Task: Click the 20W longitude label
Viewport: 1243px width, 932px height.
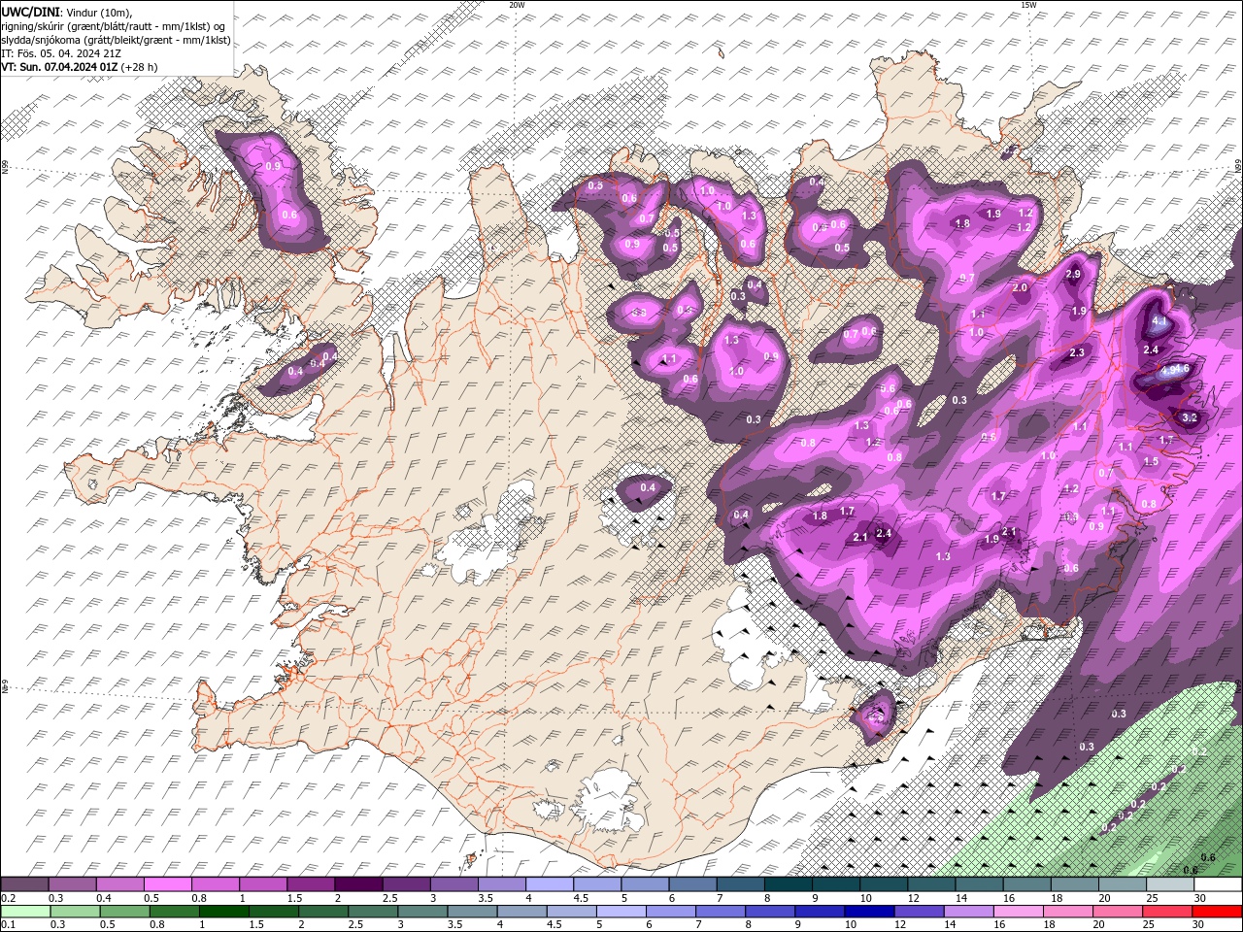Action: click(517, 5)
